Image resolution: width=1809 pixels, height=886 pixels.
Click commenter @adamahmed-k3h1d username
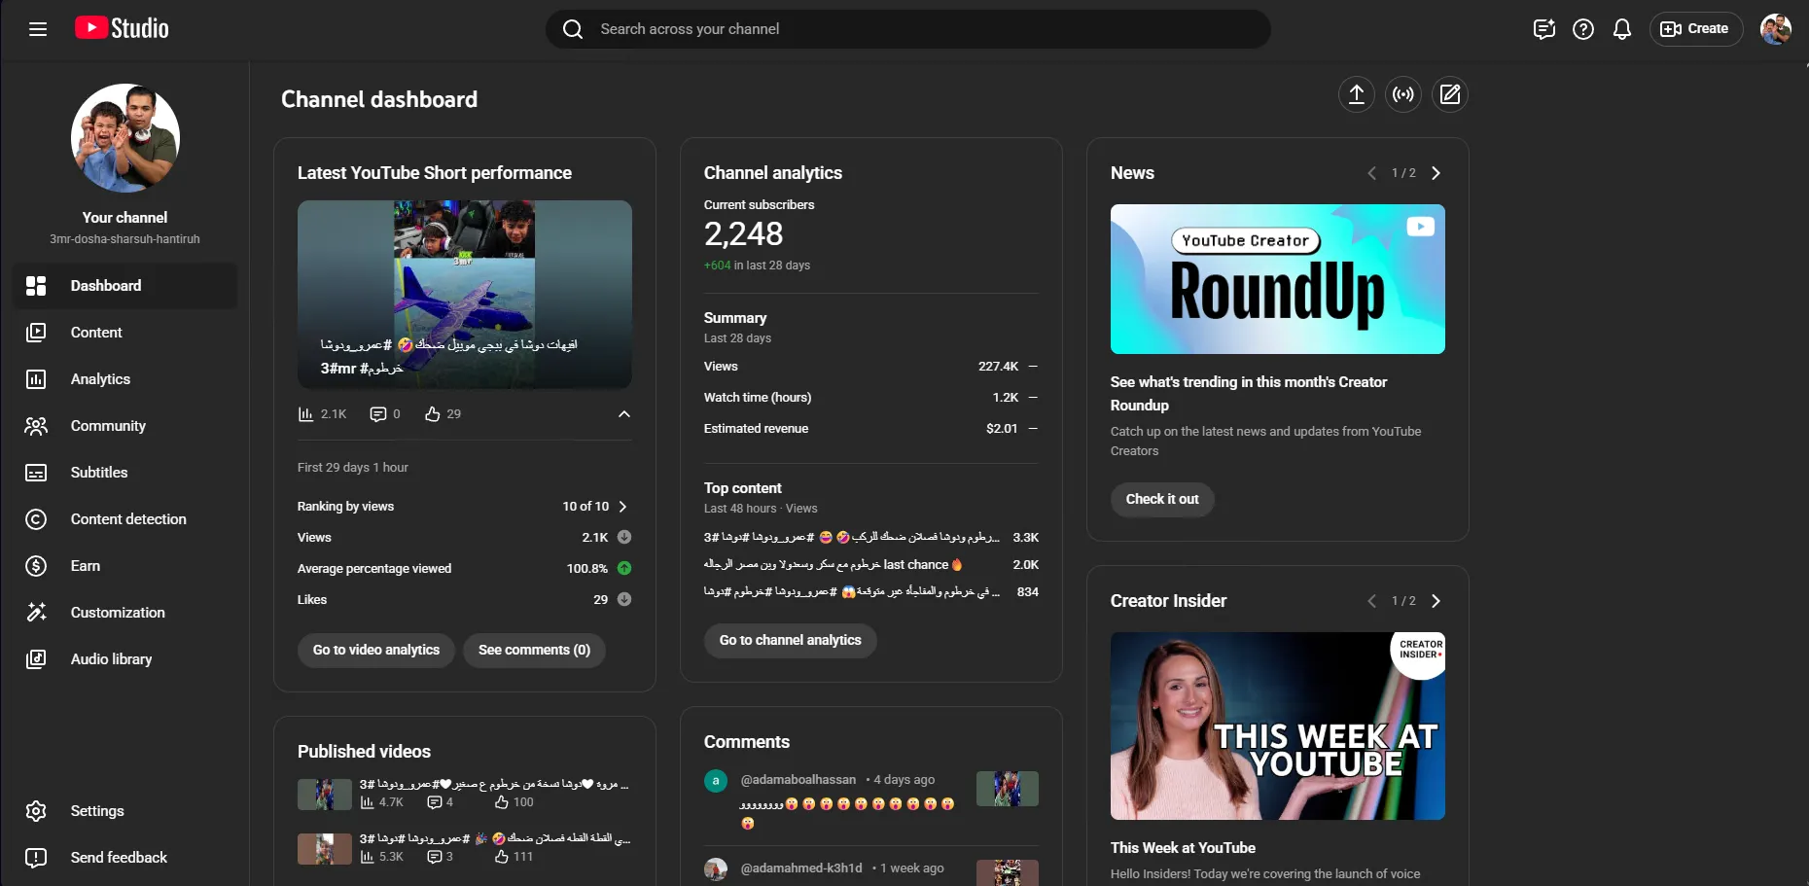coord(801,868)
